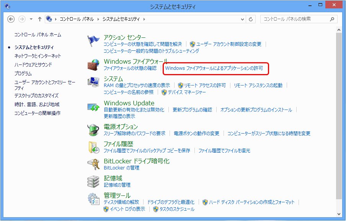Click the vertical scrollbar thumb
The image size is (346, 221).
click(339, 116)
